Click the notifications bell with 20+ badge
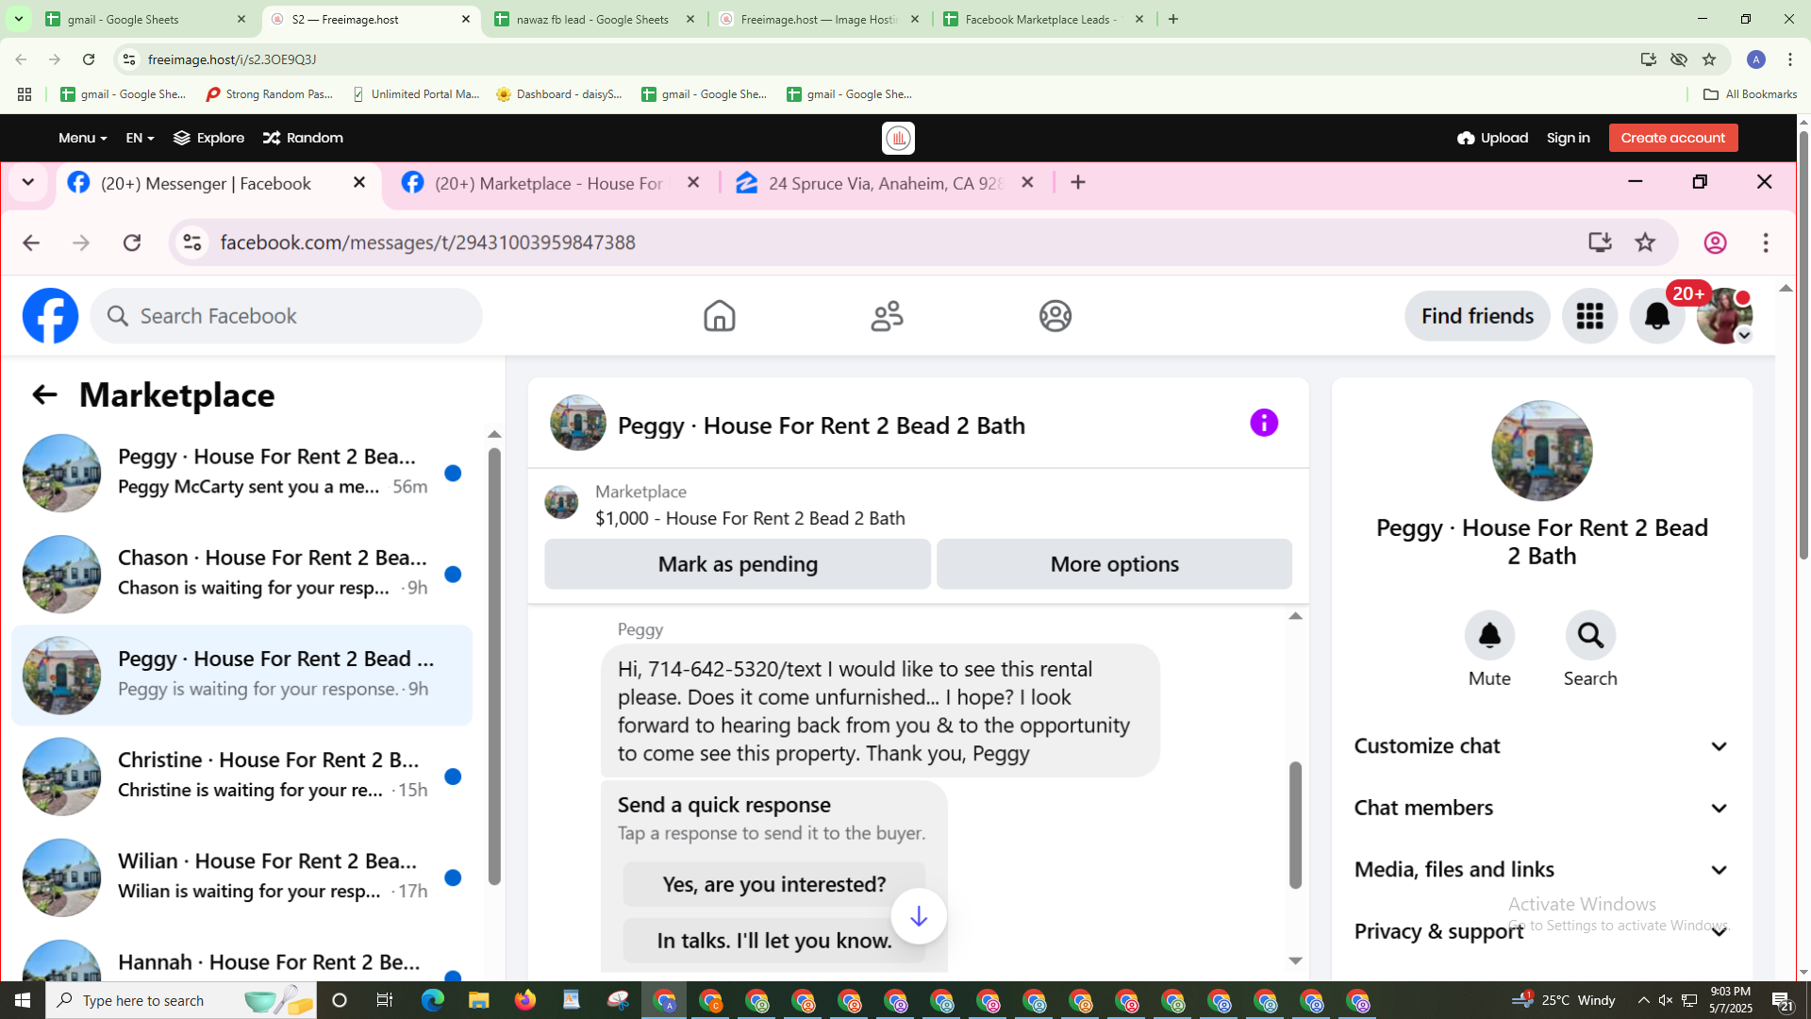Viewport: 1811px width, 1019px height. pos(1656,316)
